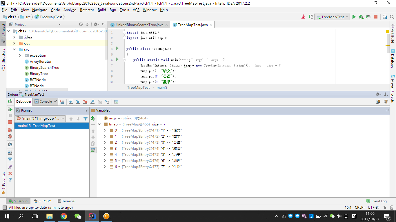Open the Event Log
Viewport: 396px width, 222px height.
coord(376,201)
